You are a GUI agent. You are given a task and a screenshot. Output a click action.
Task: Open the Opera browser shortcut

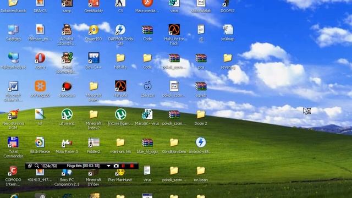40,58
